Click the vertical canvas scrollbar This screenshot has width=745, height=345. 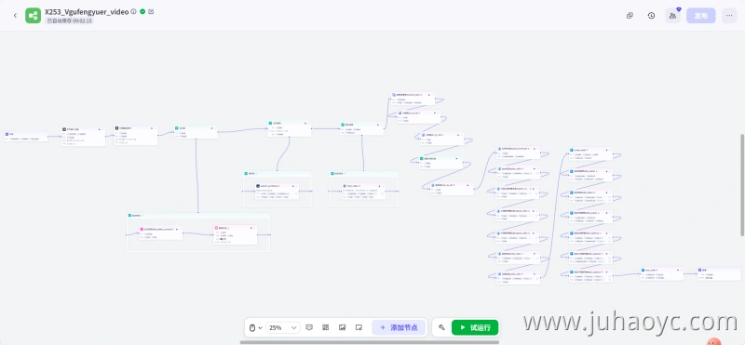click(x=742, y=185)
